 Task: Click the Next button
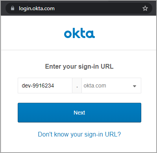tap(79, 113)
